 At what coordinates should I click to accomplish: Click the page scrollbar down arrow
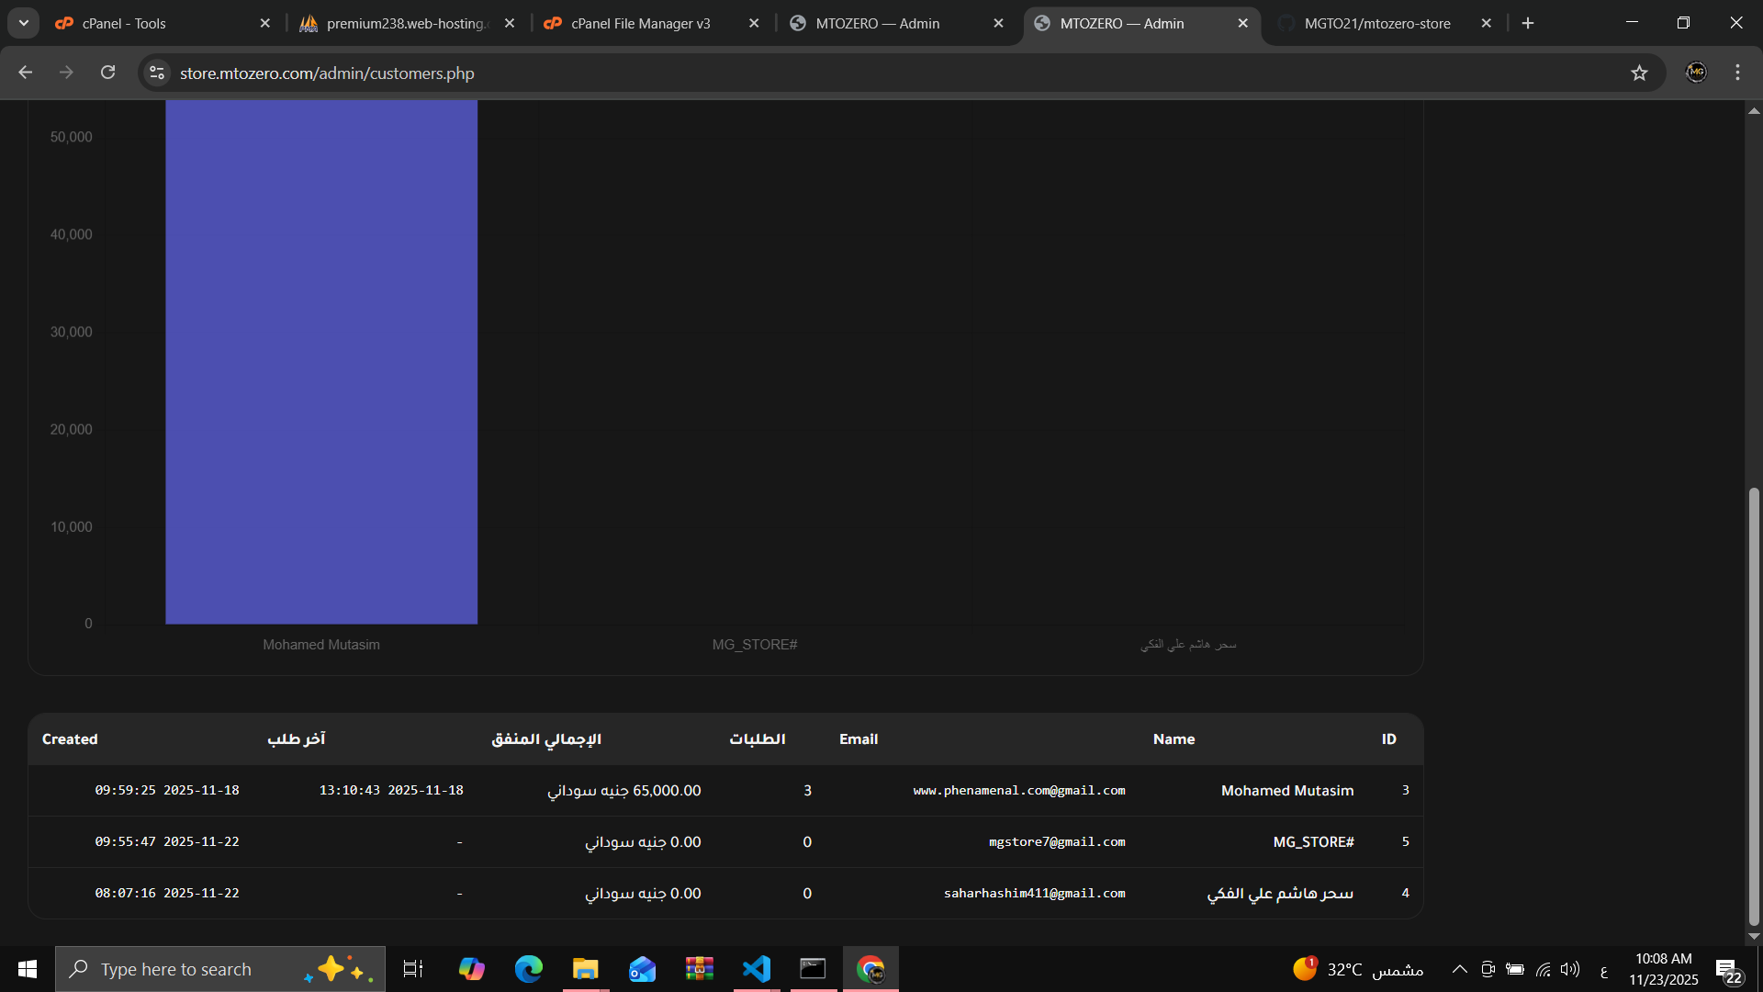coord(1754,937)
